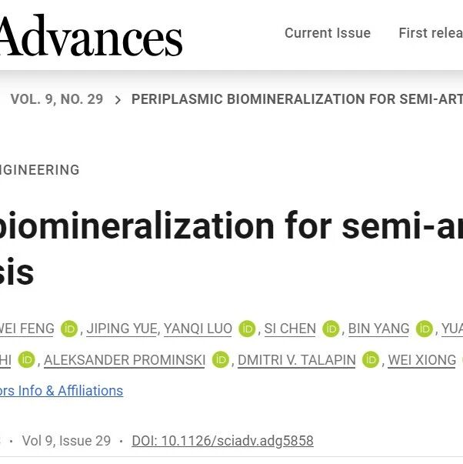Viewport: 463px width, 464px height.
Task: Open ORCID icon after Aleksander Prominski
Action: (x=221, y=359)
